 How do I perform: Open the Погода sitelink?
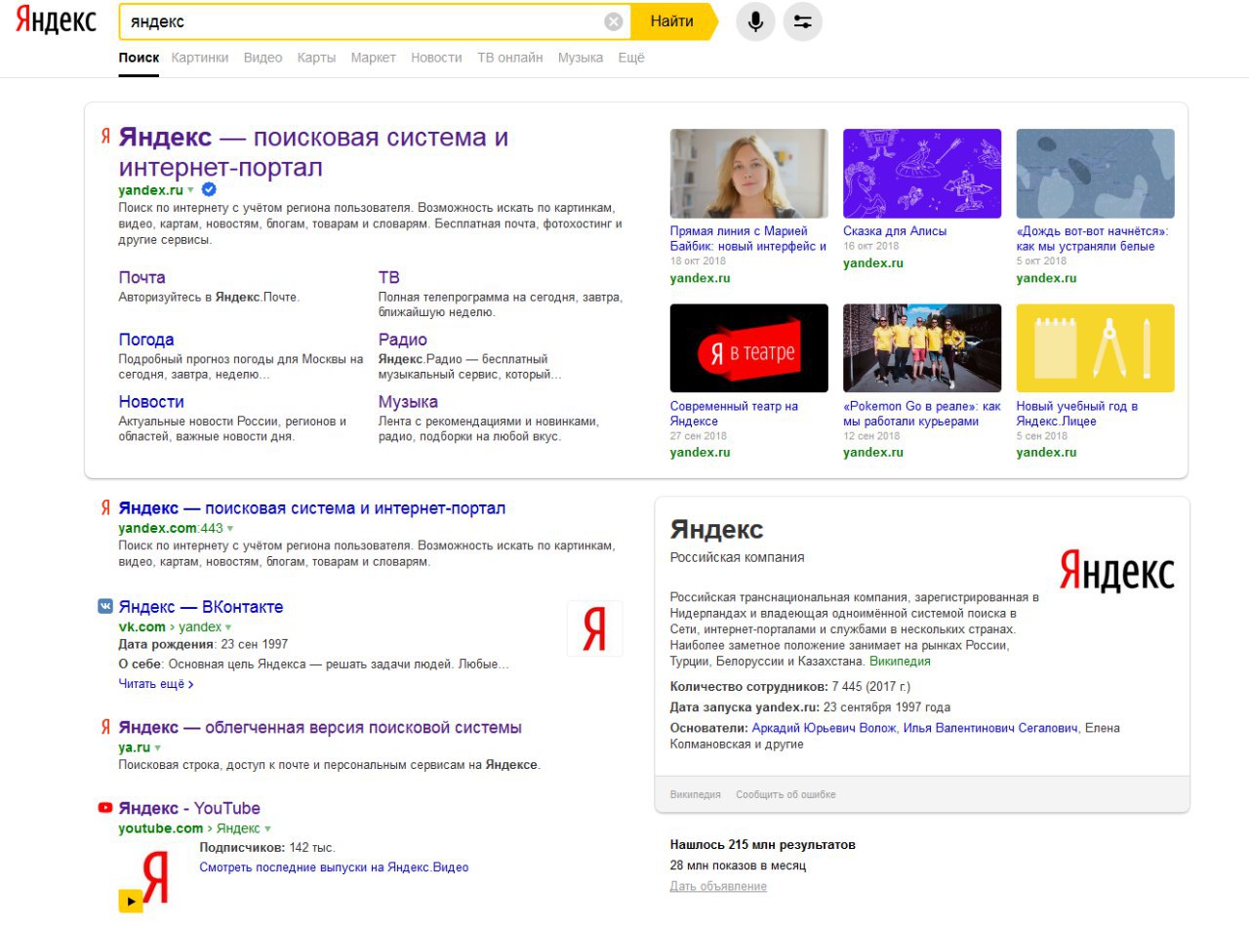pyautogui.click(x=146, y=340)
